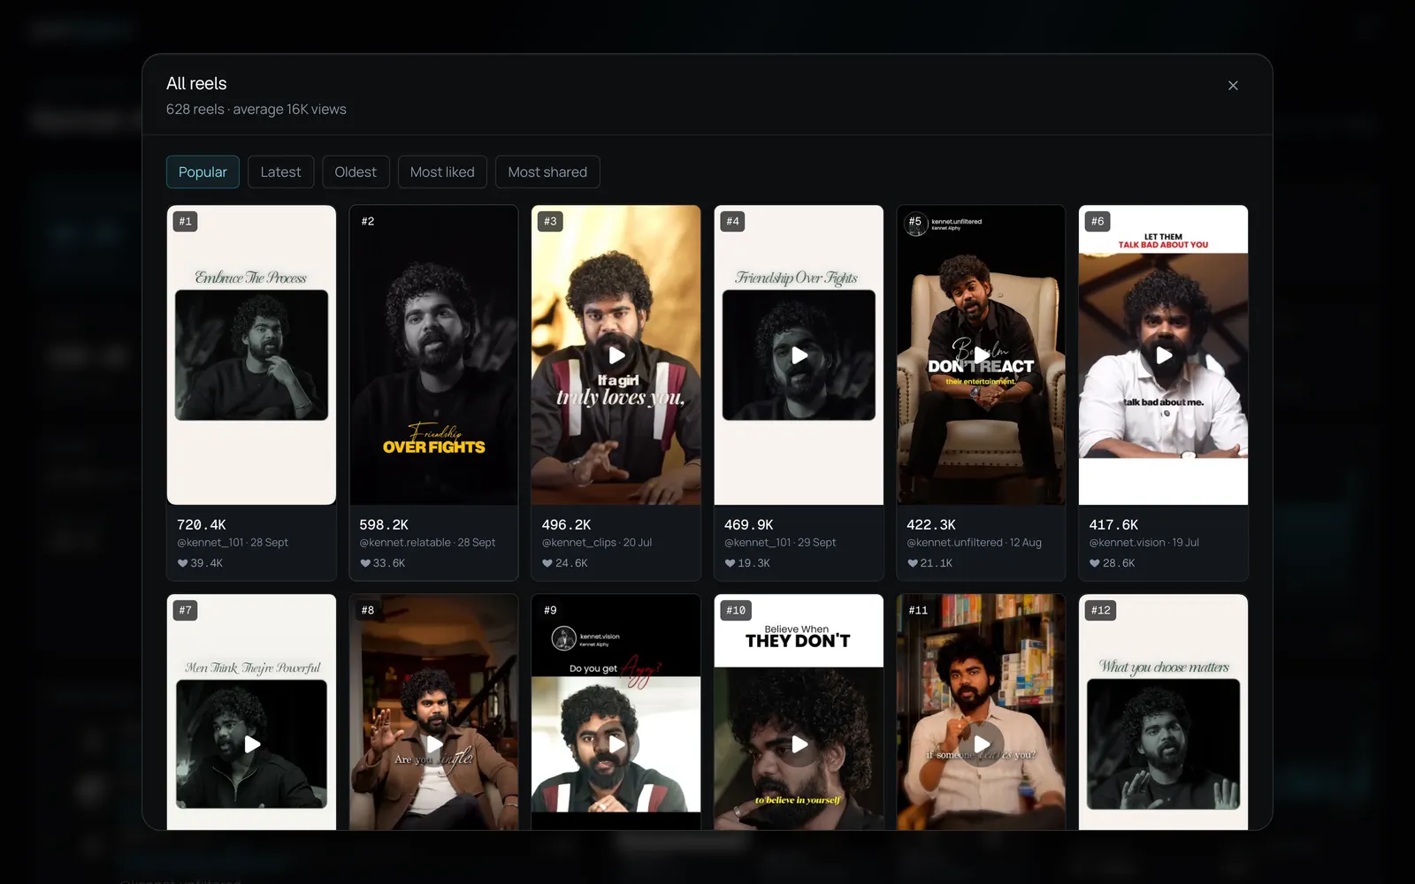Switch to the Latest sort tab
Screen dimensions: 1415x884
(280, 172)
